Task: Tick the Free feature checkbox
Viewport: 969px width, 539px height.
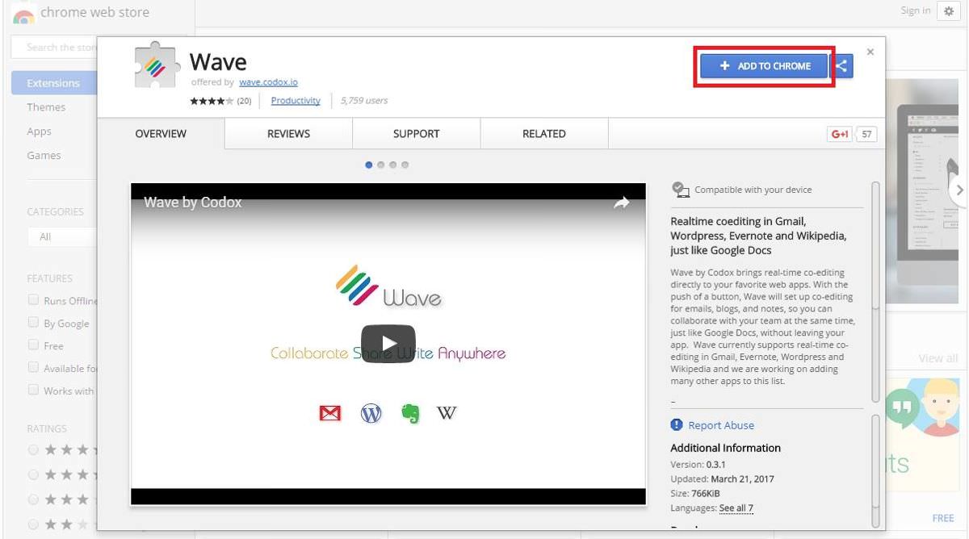Action: tap(33, 345)
